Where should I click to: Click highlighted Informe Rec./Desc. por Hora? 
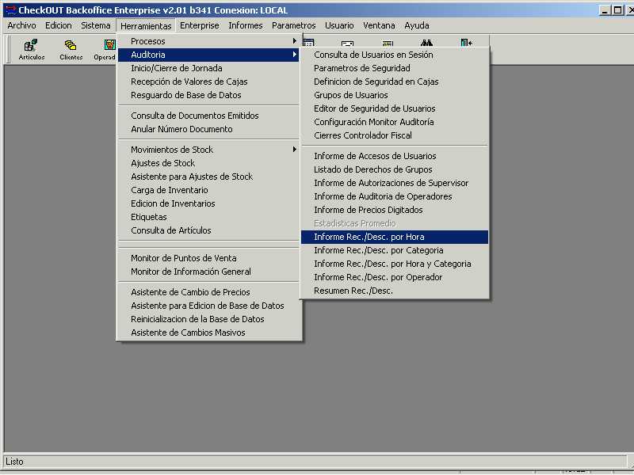pos(395,237)
